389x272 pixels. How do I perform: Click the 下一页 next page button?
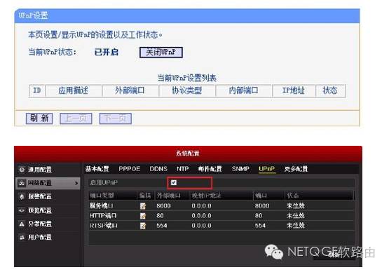116,118
